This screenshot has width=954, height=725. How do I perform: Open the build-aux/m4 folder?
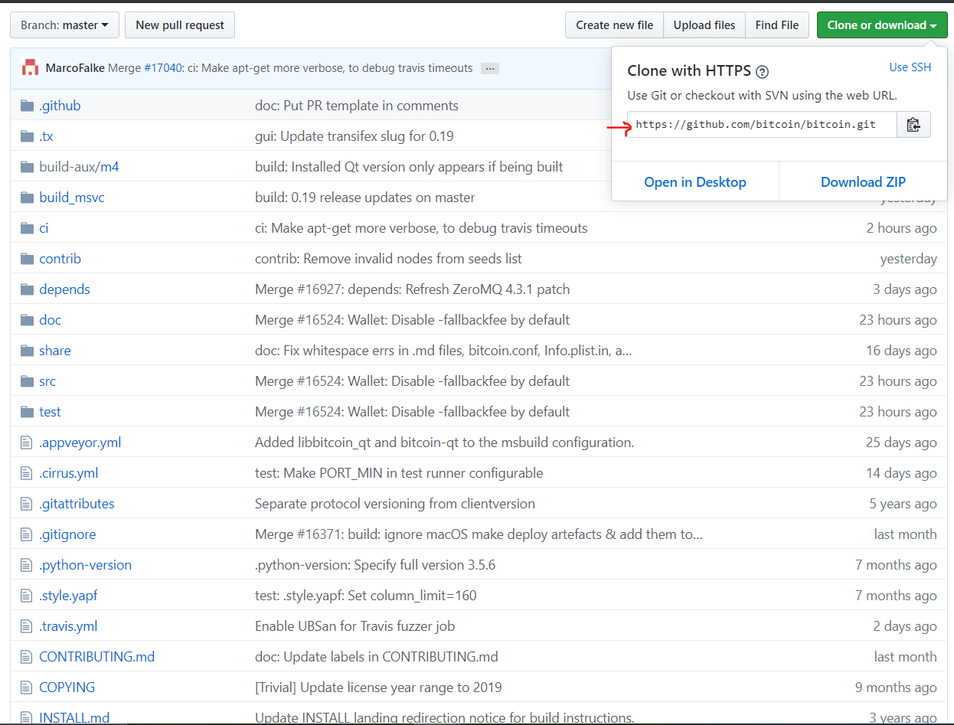tap(79, 167)
